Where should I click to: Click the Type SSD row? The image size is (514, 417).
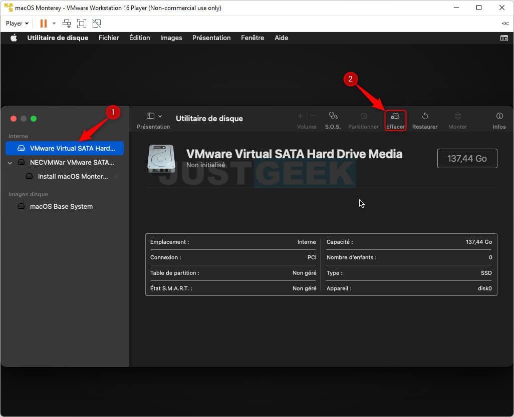click(409, 272)
